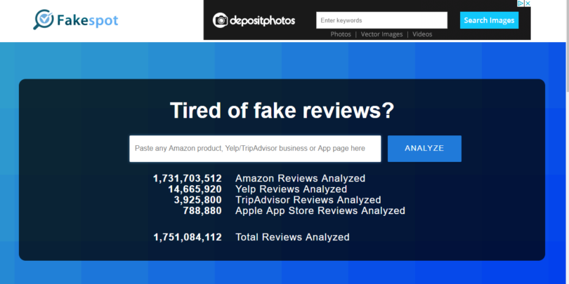Image resolution: width=569 pixels, height=284 pixels.
Task: Close the ad with the X icon
Action: point(526,4)
